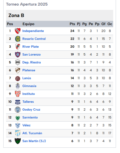
Task: Click the Pts column header
Action: pyautogui.click(x=72, y=24)
